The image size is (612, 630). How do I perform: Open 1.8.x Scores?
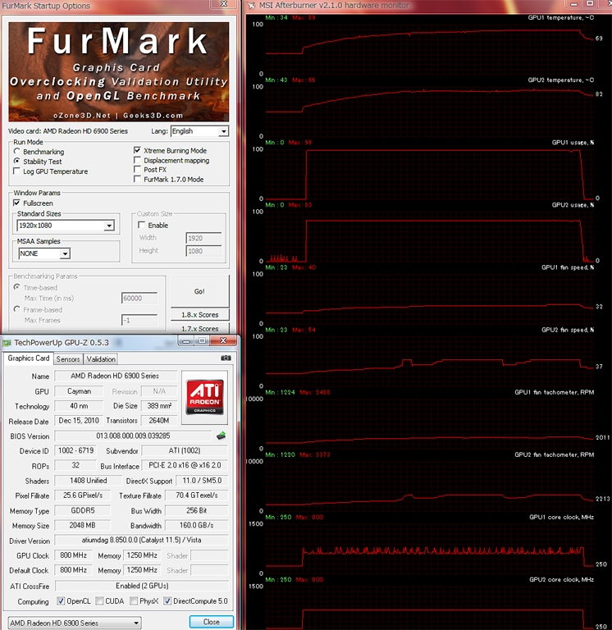coord(199,315)
